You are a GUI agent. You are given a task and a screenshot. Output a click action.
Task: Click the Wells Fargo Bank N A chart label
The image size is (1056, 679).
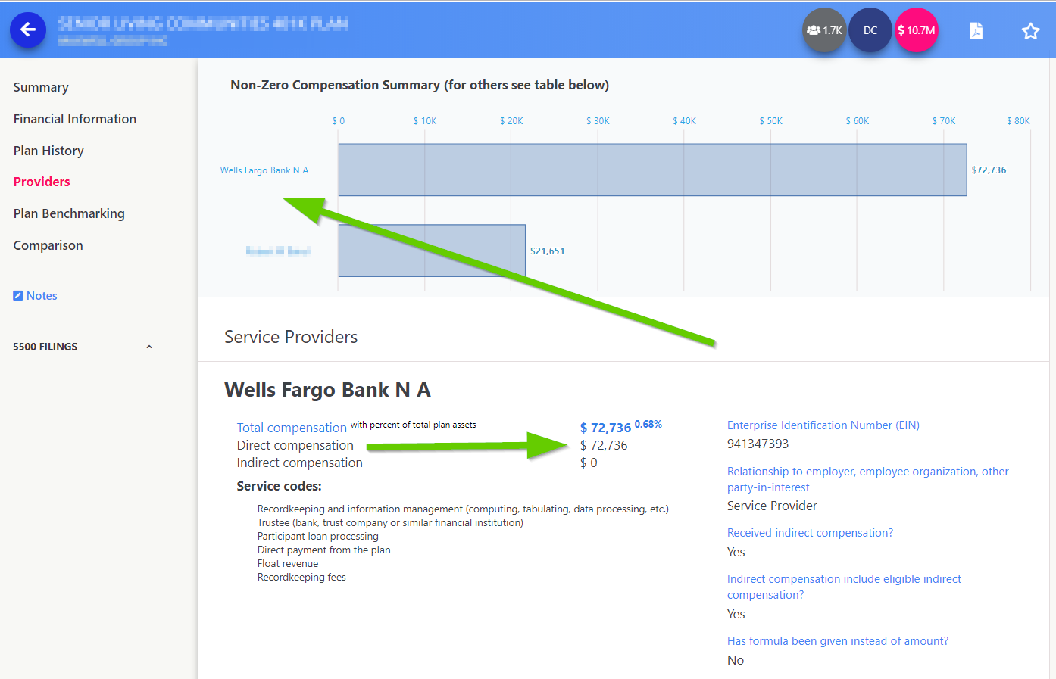coord(264,170)
